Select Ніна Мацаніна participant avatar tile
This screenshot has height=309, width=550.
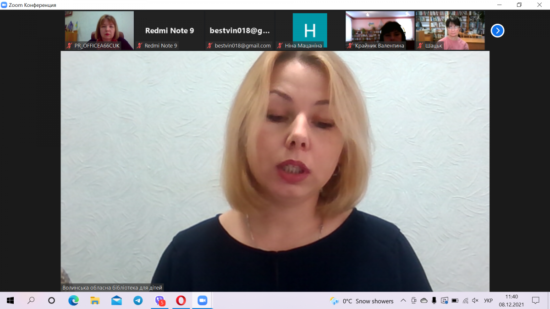310,30
